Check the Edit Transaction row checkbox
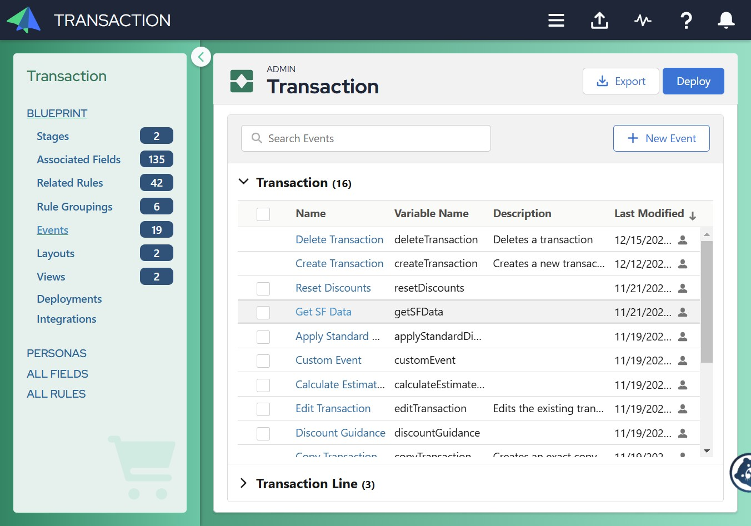 click(263, 409)
